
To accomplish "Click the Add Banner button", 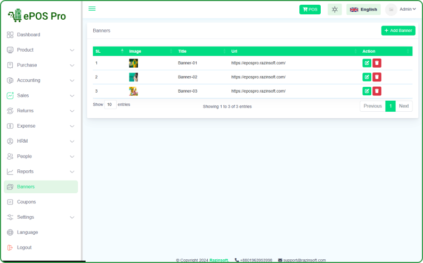I will point(398,31).
